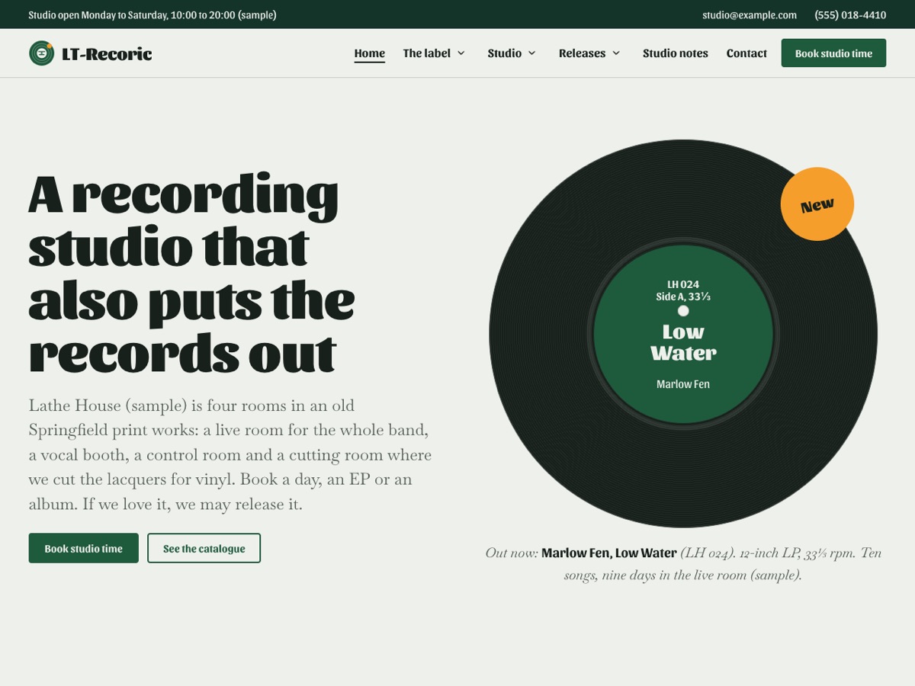Click studio@example.com email link
Viewport: 915px width, 686px height.
coord(750,14)
